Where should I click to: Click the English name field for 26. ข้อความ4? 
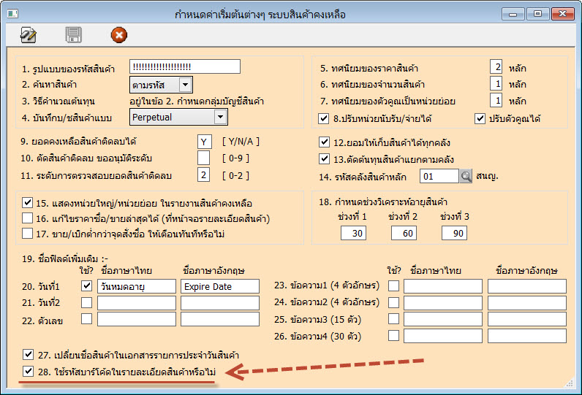[x=527, y=336]
